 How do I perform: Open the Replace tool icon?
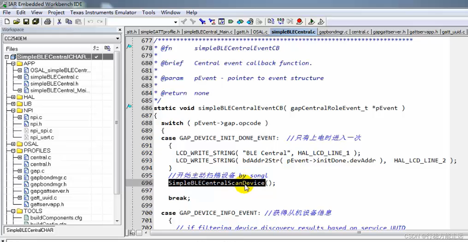coord(212,21)
